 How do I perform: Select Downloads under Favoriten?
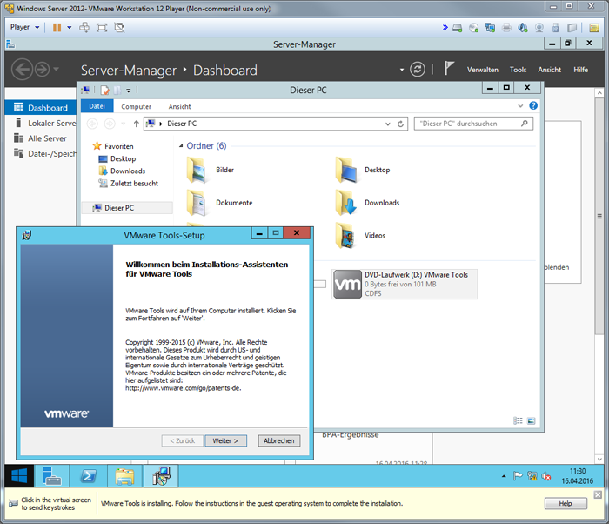pos(122,171)
